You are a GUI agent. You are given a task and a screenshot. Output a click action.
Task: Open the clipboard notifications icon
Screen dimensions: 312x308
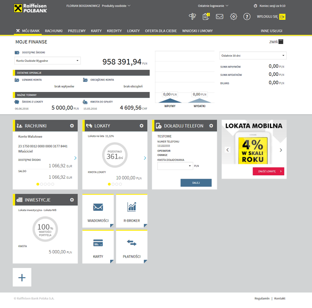[206, 17]
